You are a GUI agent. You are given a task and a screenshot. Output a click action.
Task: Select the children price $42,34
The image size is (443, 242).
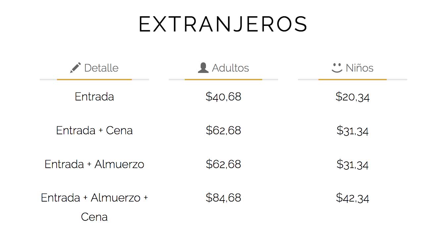(353, 198)
